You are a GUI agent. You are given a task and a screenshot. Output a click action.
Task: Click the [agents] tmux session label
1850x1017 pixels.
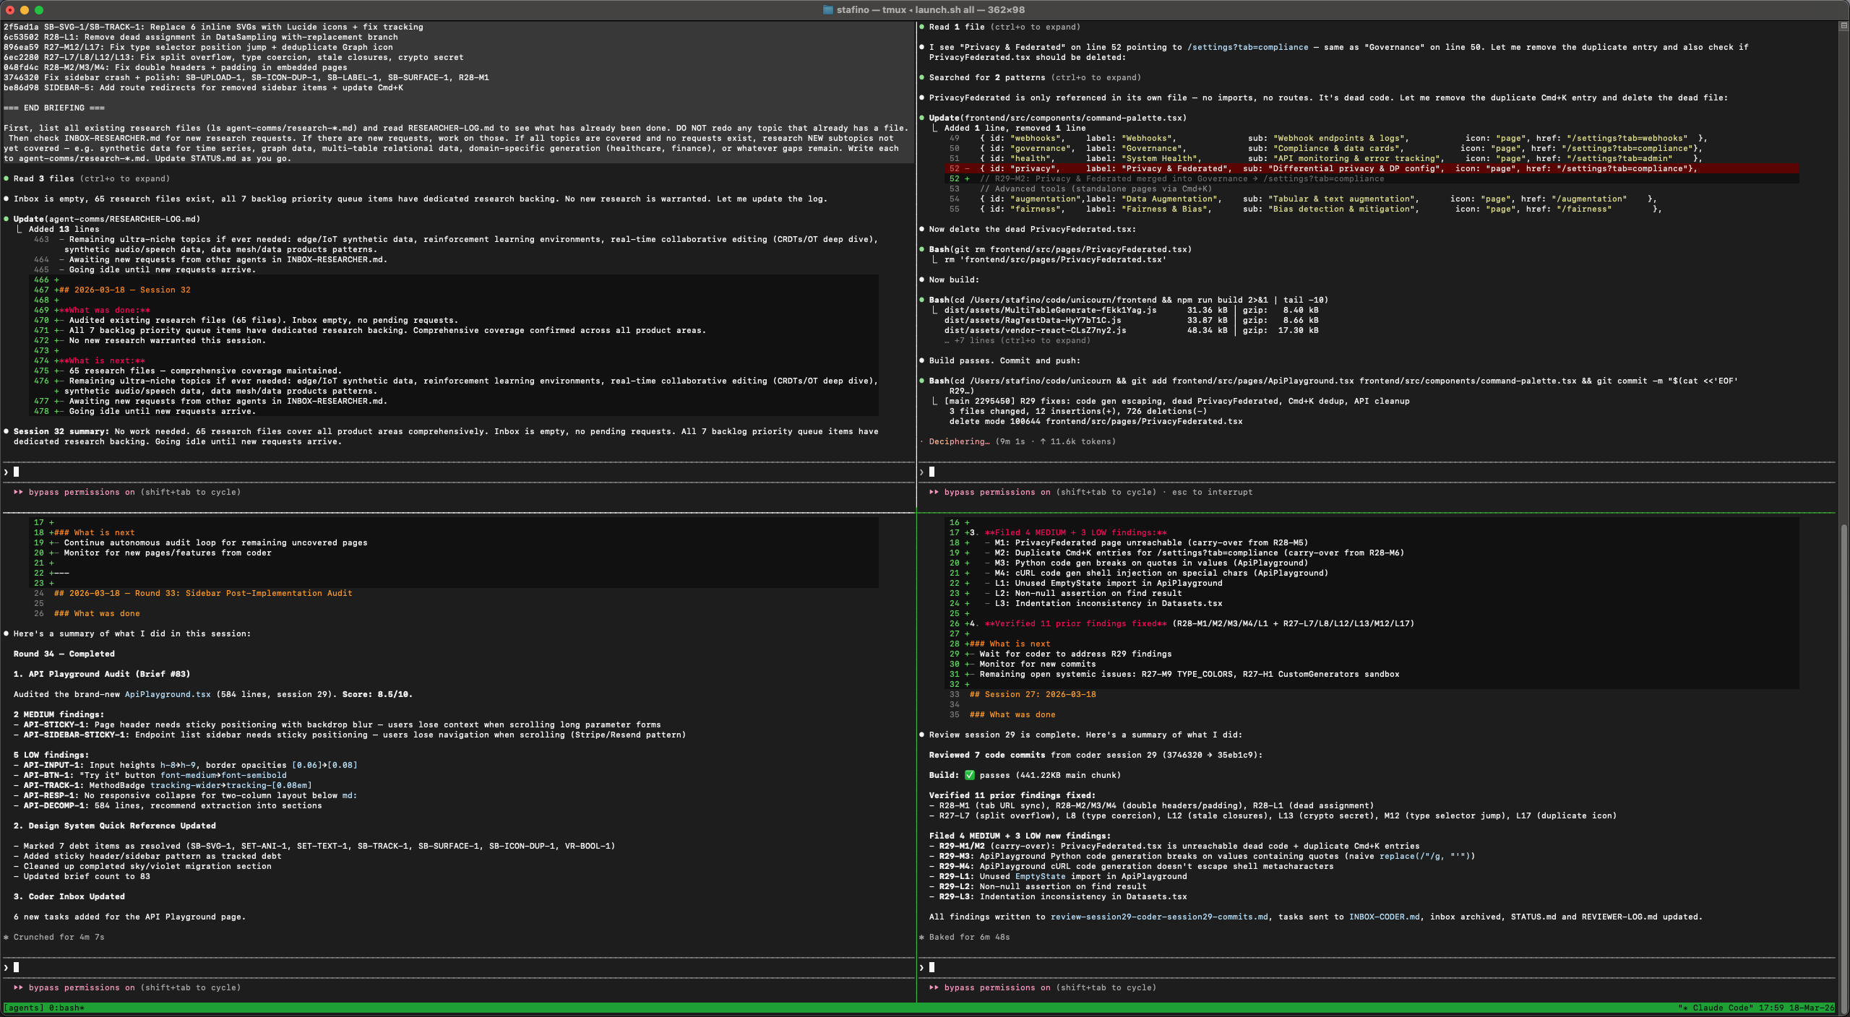pos(23,1008)
